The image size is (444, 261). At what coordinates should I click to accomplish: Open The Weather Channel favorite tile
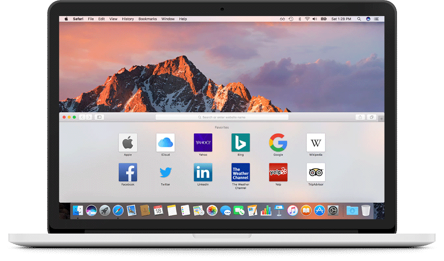241,172
